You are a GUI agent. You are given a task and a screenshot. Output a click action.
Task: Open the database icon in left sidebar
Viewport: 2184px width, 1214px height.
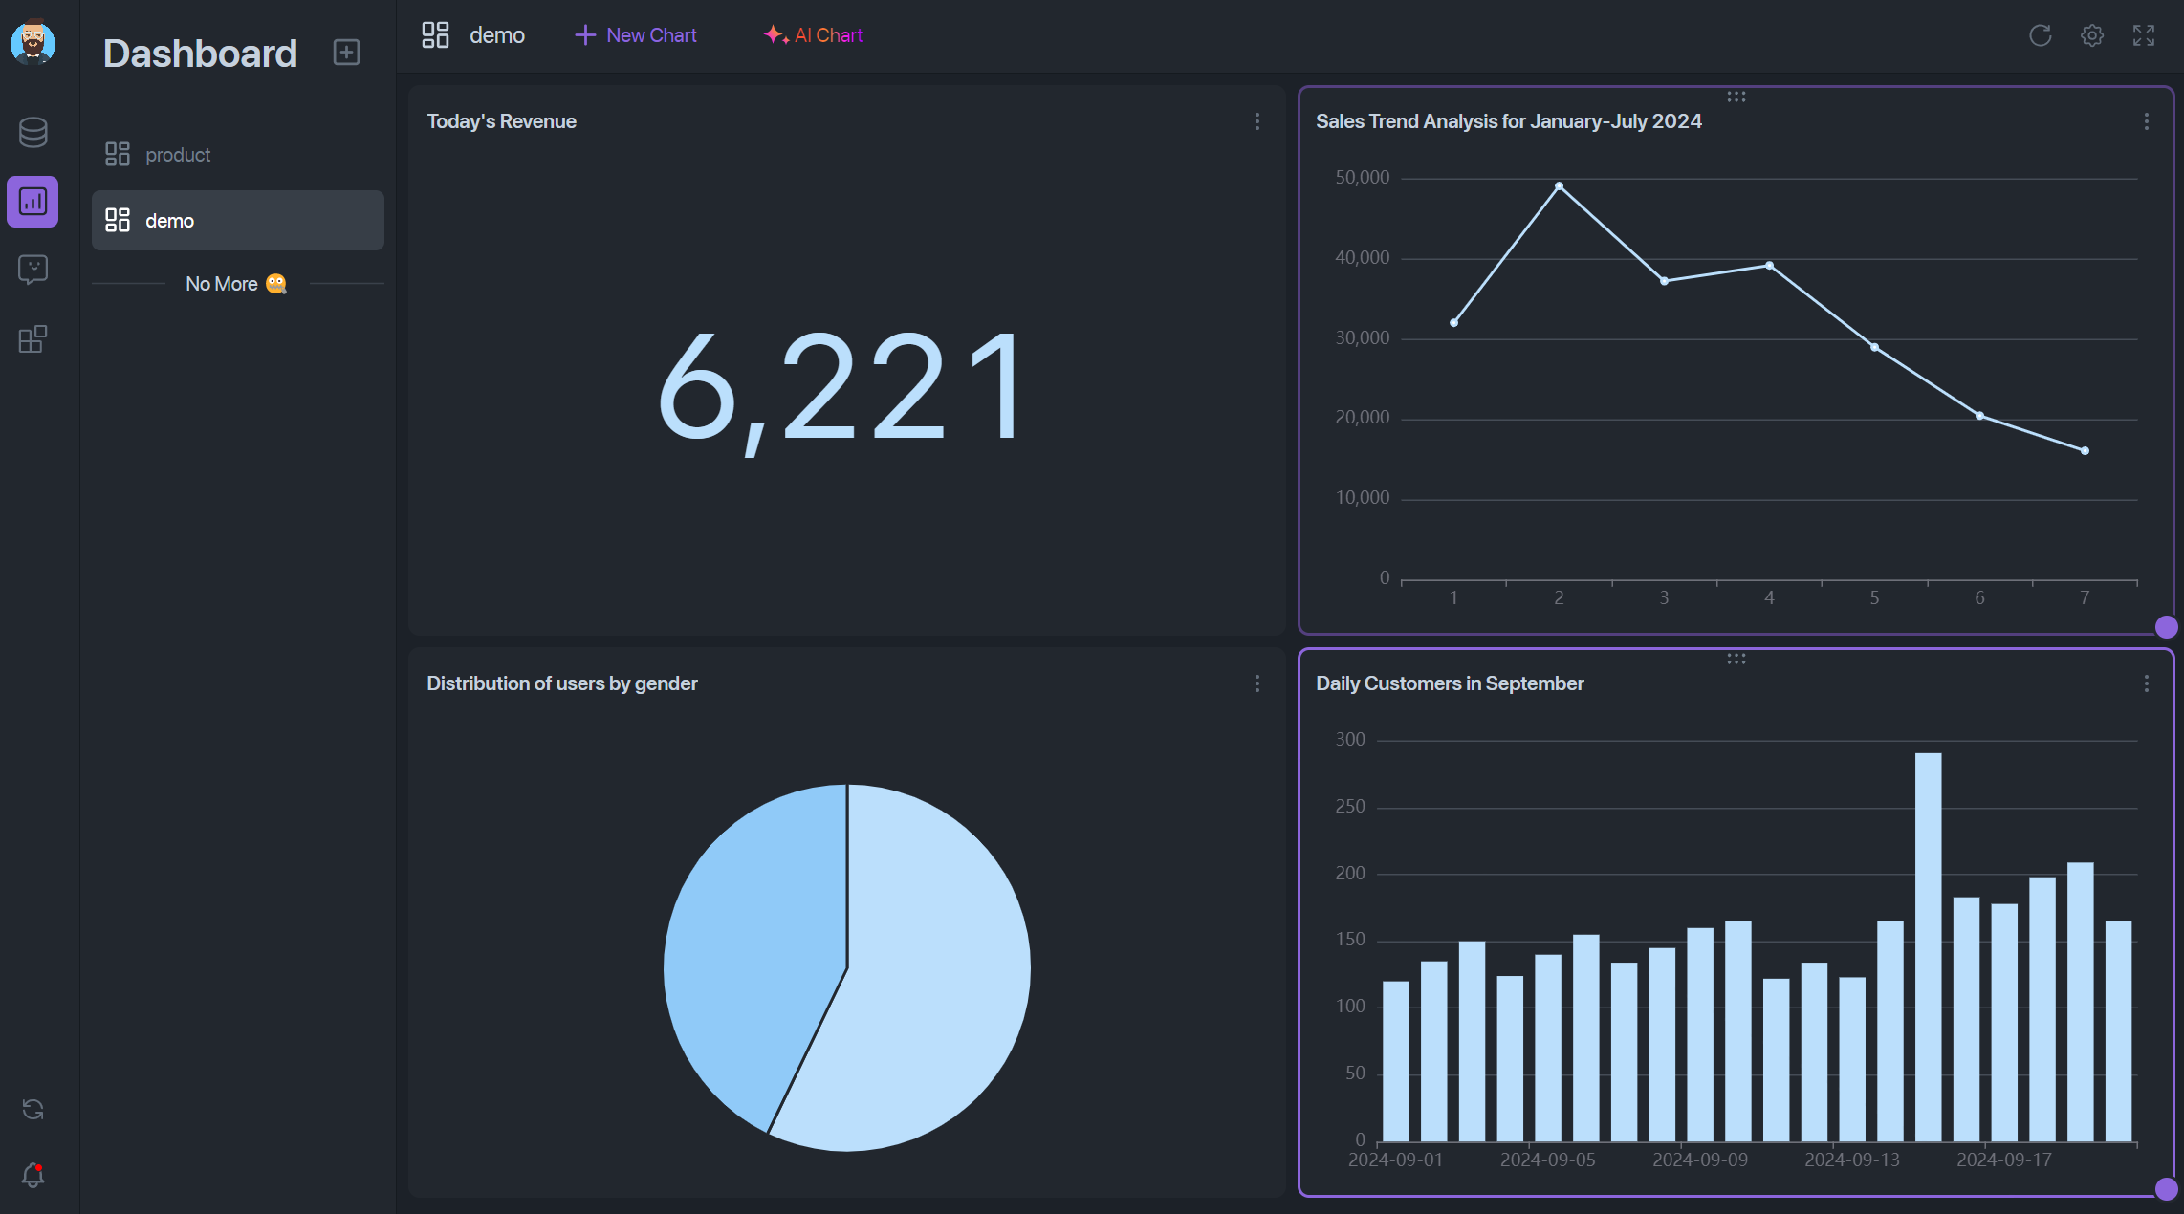(x=33, y=132)
